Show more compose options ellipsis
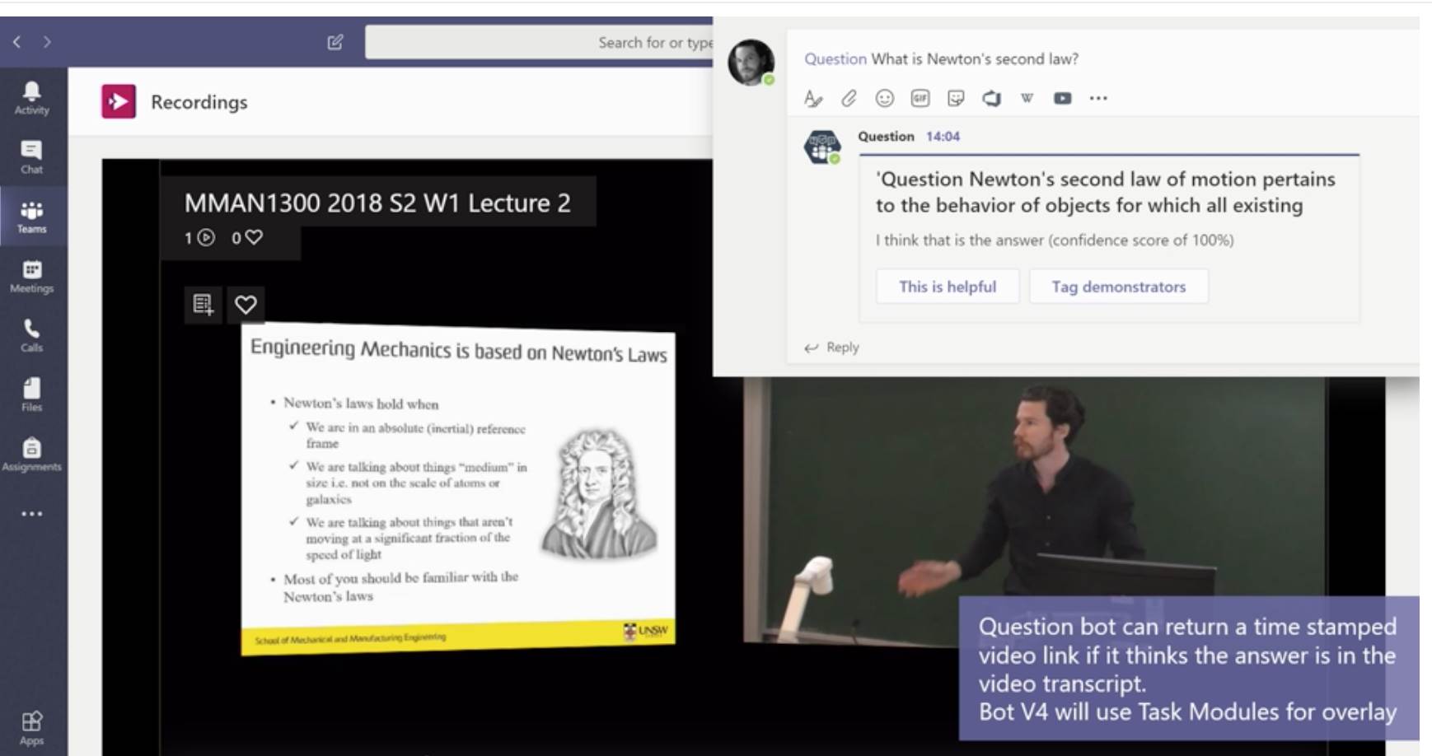 [1098, 98]
